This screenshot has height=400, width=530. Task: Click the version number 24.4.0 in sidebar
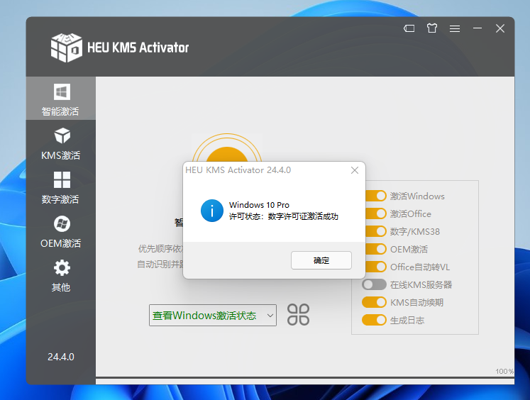(61, 357)
